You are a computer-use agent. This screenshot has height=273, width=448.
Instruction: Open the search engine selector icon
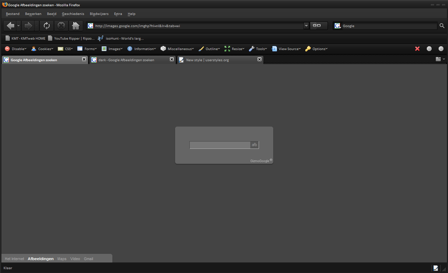point(338,26)
